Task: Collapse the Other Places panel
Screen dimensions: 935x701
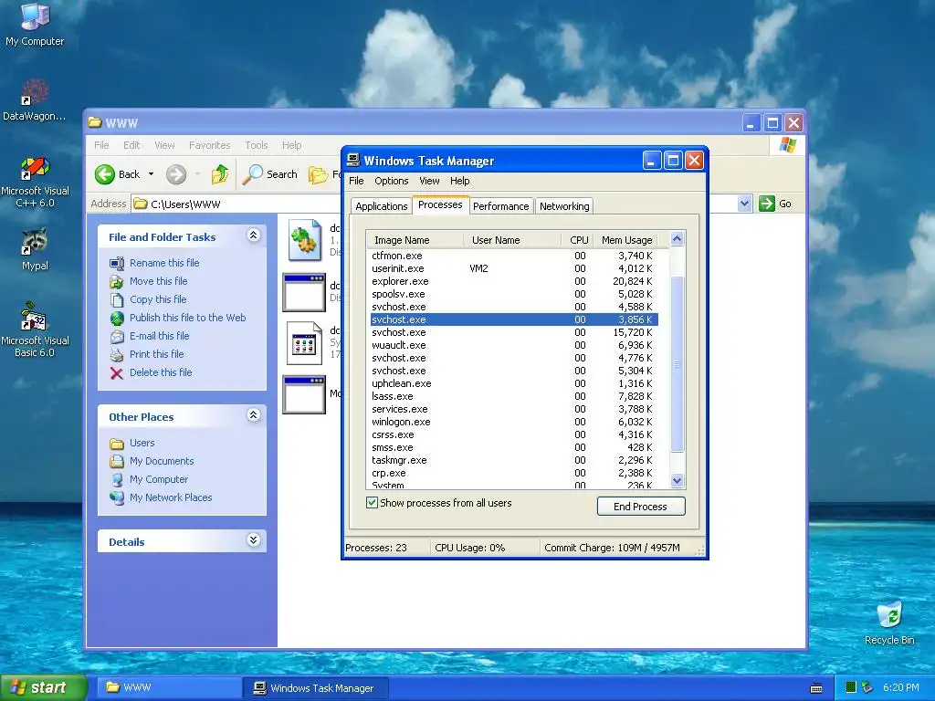Action: (x=254, y=415)
